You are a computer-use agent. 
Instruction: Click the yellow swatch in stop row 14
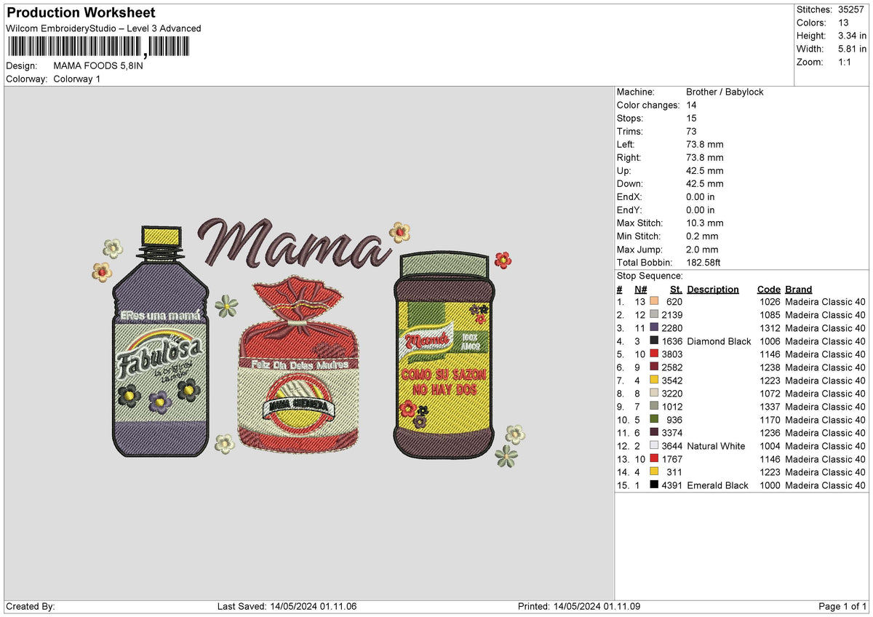click(655, 472)
